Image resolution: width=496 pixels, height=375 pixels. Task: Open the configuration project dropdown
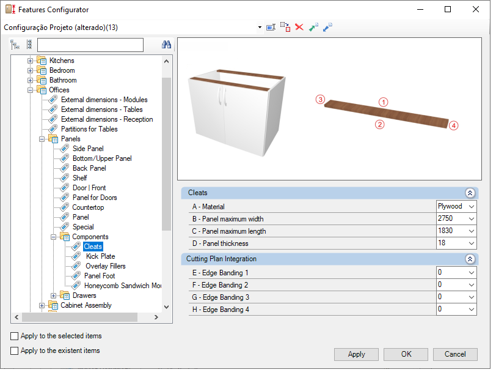coord(260,28)
